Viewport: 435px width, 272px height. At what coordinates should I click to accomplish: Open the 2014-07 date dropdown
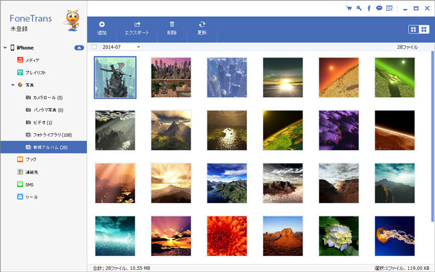[x=139, y=47]
